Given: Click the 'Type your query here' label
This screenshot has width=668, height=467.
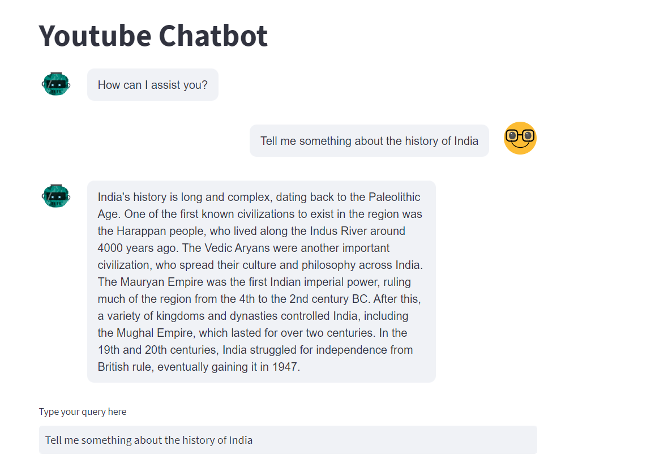Looking at the screenshot, I should pyautogui.click(x=83, y=412).
